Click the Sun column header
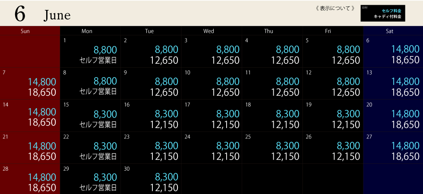Viewport: 423px width, 194px height. pos(25,31)
